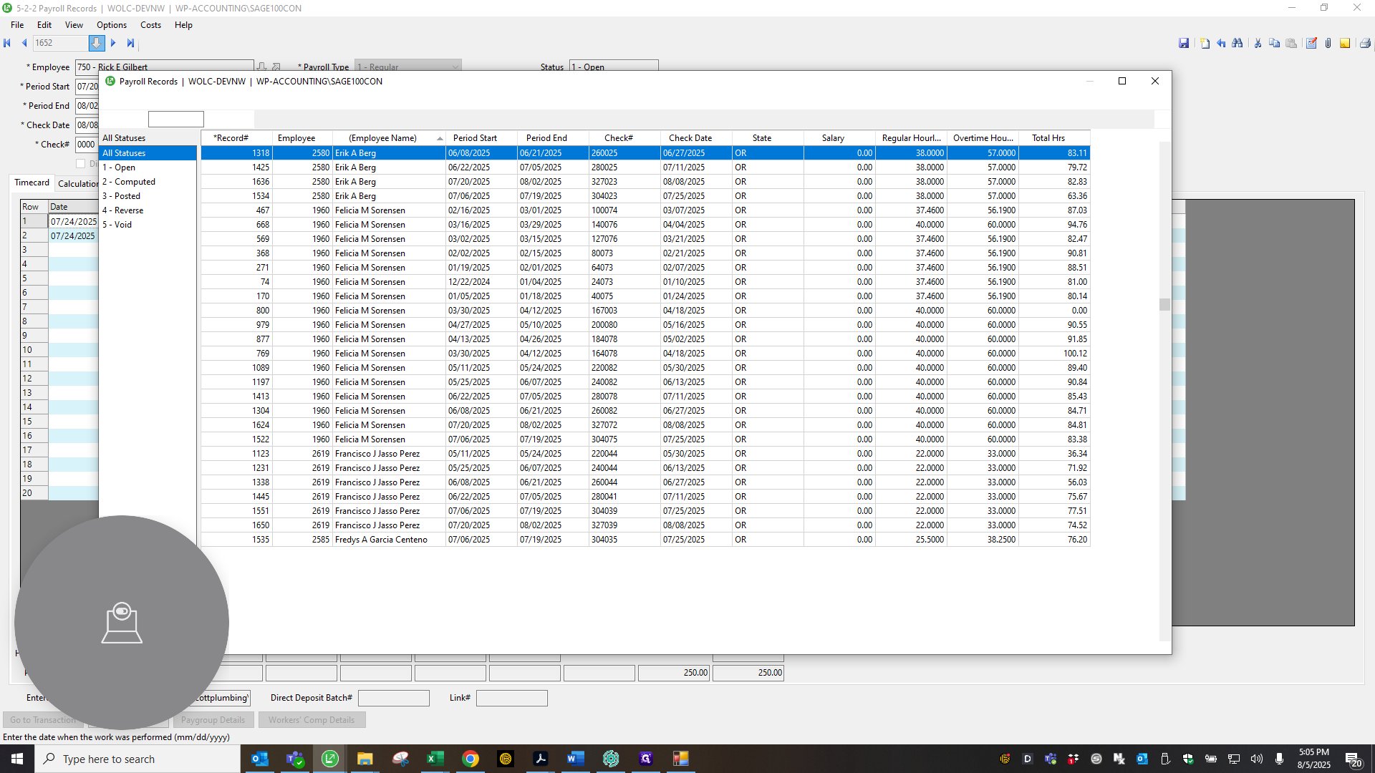This screenshot has height=773, width=1375.
Task: Switch to the Timecard tab
Action: tap(32, 183)
